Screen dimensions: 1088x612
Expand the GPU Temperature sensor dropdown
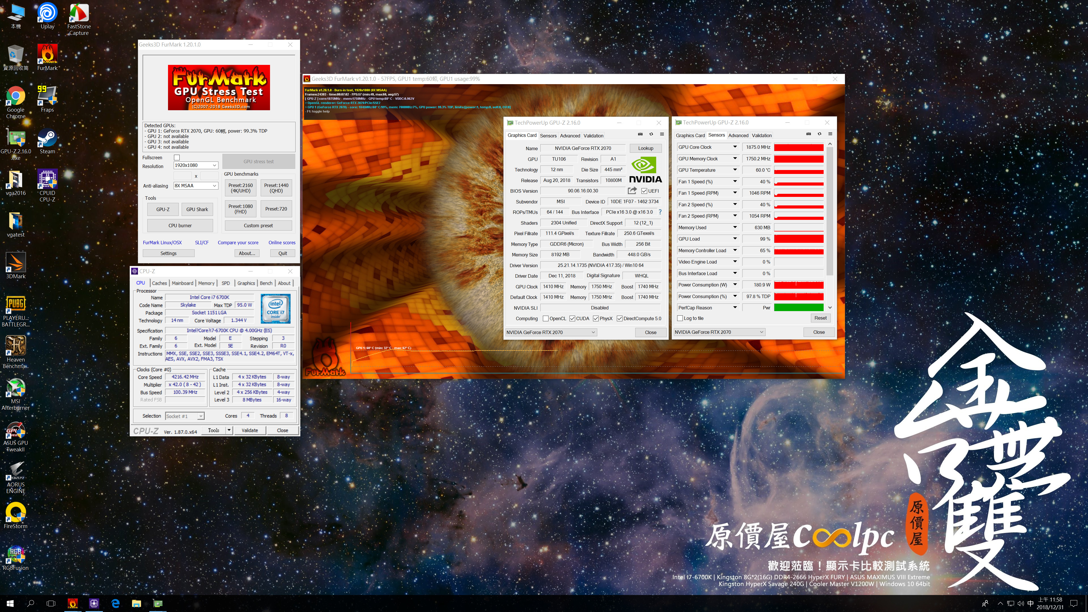735,170
